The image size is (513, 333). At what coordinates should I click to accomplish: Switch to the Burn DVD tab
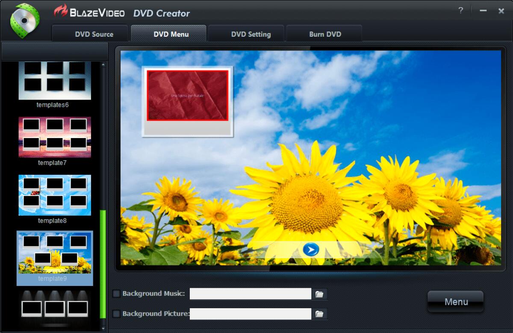(x=324, y=34)
